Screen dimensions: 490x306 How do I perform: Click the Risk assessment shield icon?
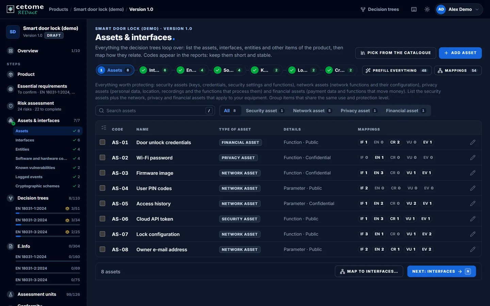[11, 106]
